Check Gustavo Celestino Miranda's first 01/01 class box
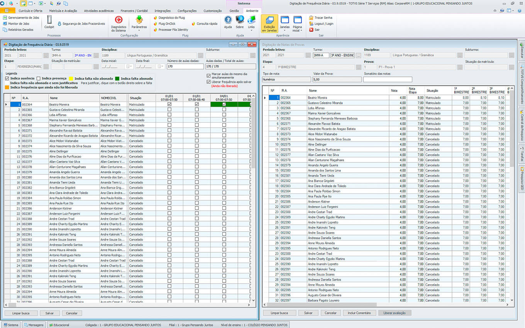The height and width of the screenshot is (328, 525). click(169, 110)
